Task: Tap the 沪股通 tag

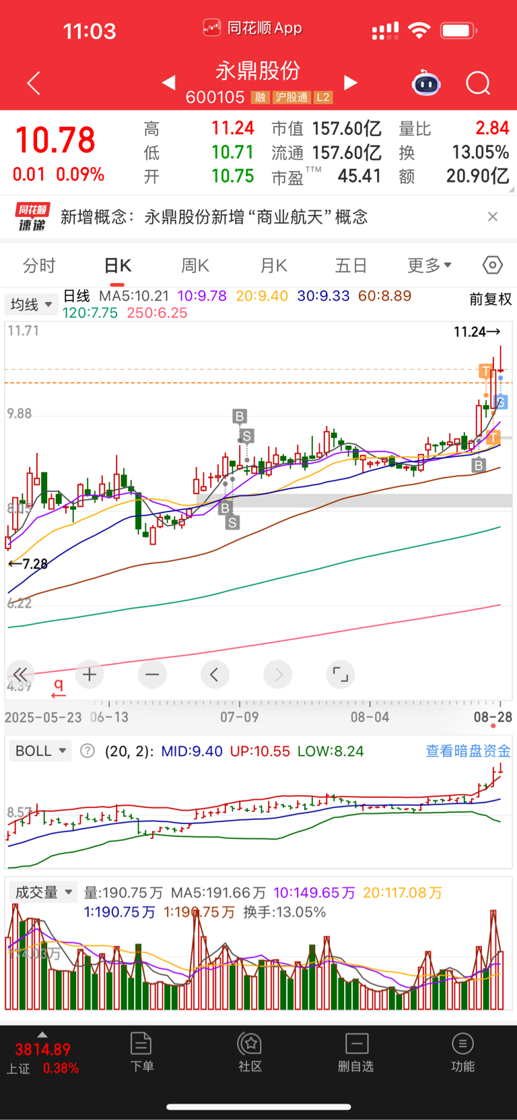Action: point(291,97)
